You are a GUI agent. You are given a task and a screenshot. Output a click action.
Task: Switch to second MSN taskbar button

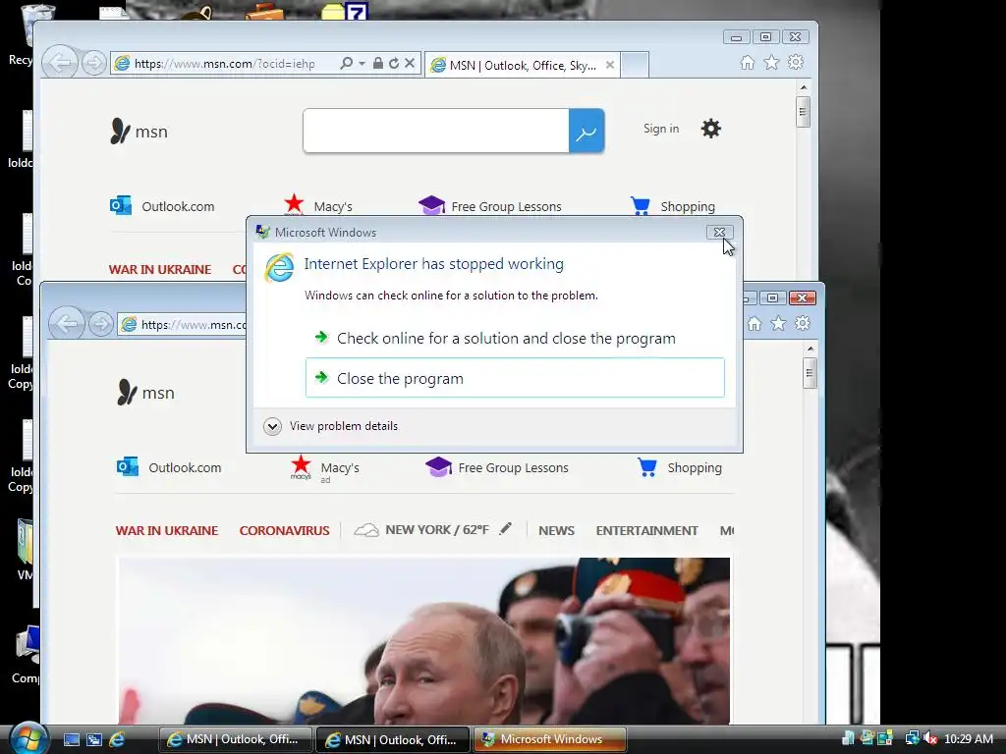(x=393, y=739)
